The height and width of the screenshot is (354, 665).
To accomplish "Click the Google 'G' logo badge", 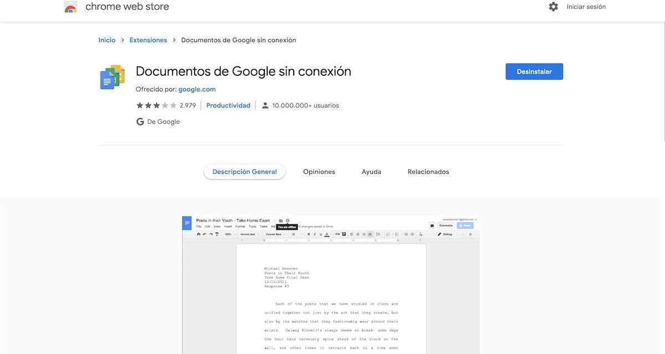I will pos(140,122).
